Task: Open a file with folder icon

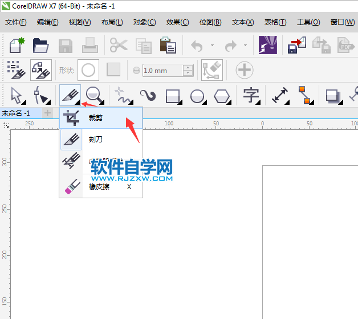Action: (40, 46)
